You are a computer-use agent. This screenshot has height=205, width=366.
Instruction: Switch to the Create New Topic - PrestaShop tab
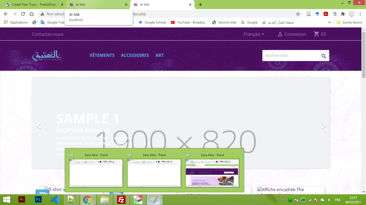pos(32,5)
